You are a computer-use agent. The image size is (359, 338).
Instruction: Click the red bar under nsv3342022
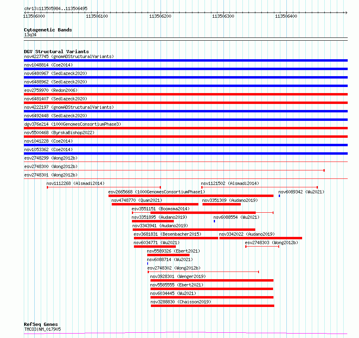(x=261, y=238)
